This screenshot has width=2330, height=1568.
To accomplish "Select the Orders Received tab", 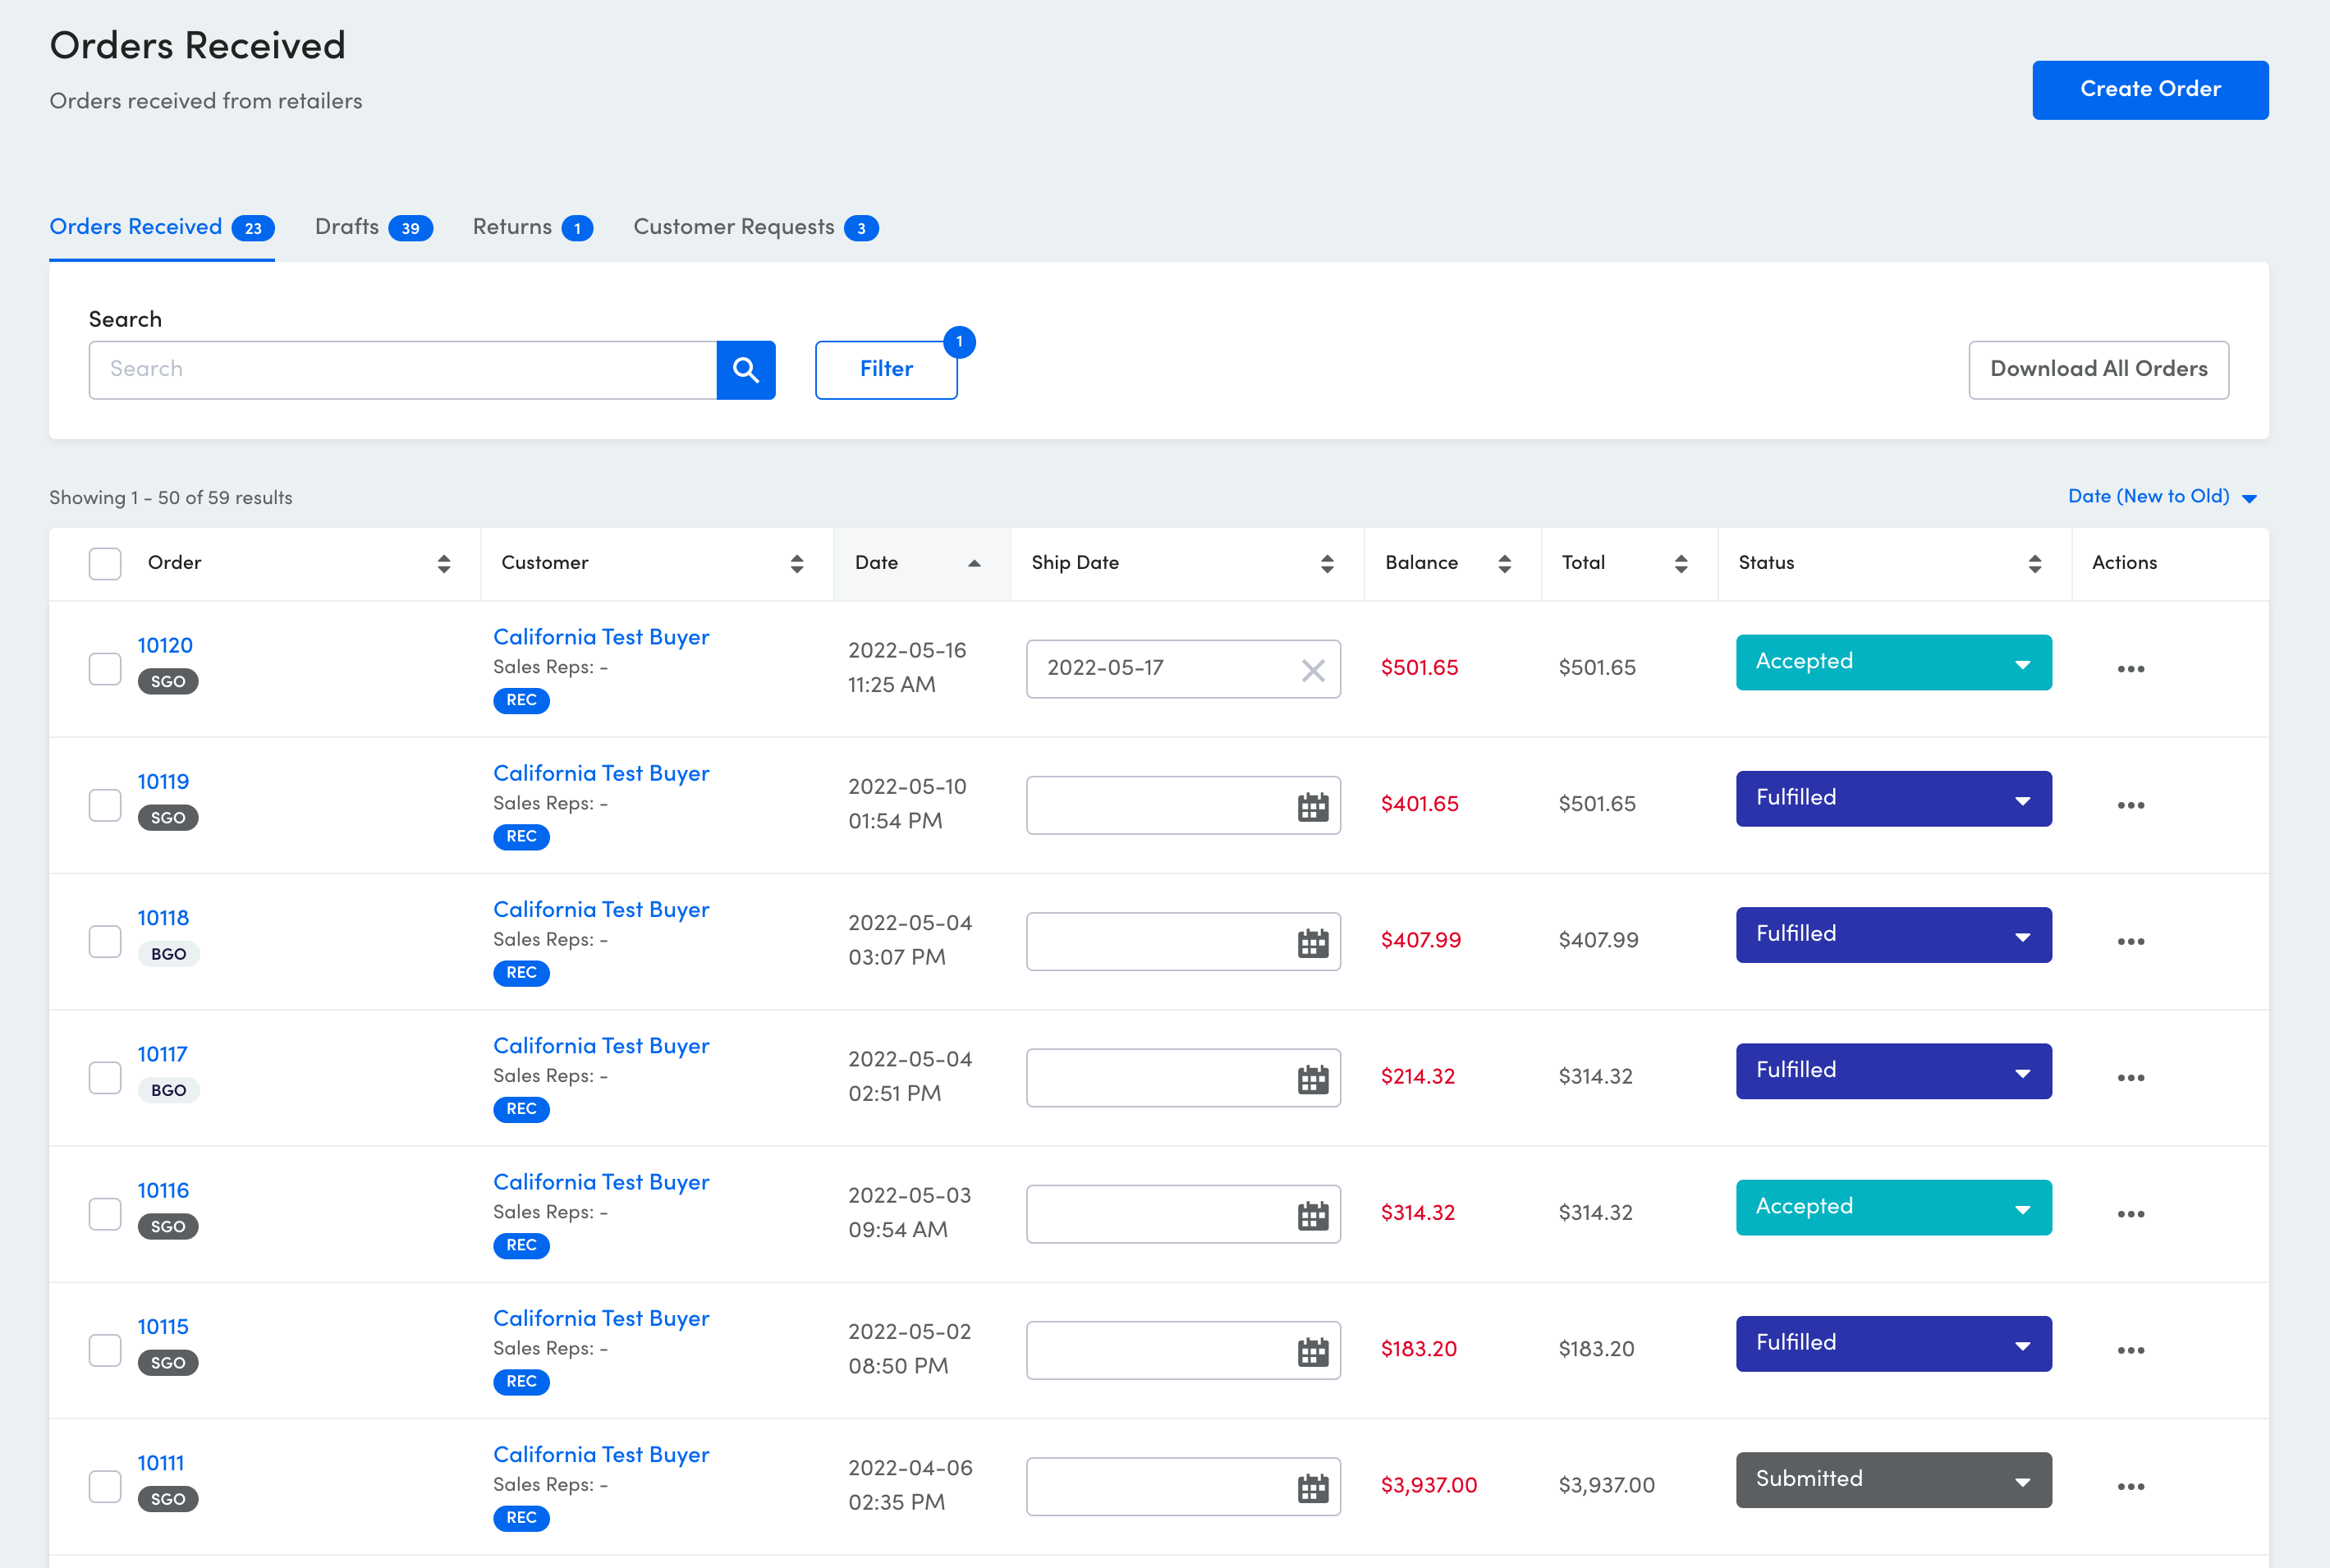I will click(162, 227).
